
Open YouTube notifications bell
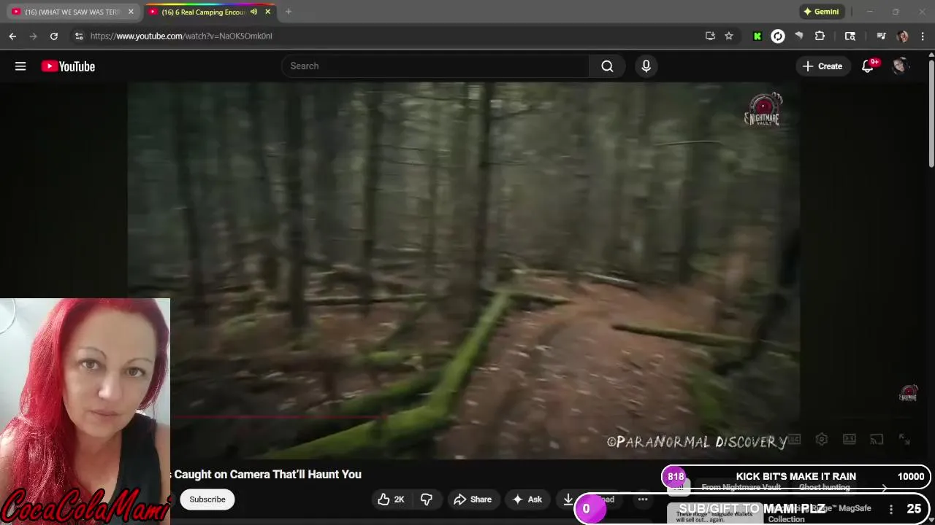pyautogui.click(x=868, y=66)
